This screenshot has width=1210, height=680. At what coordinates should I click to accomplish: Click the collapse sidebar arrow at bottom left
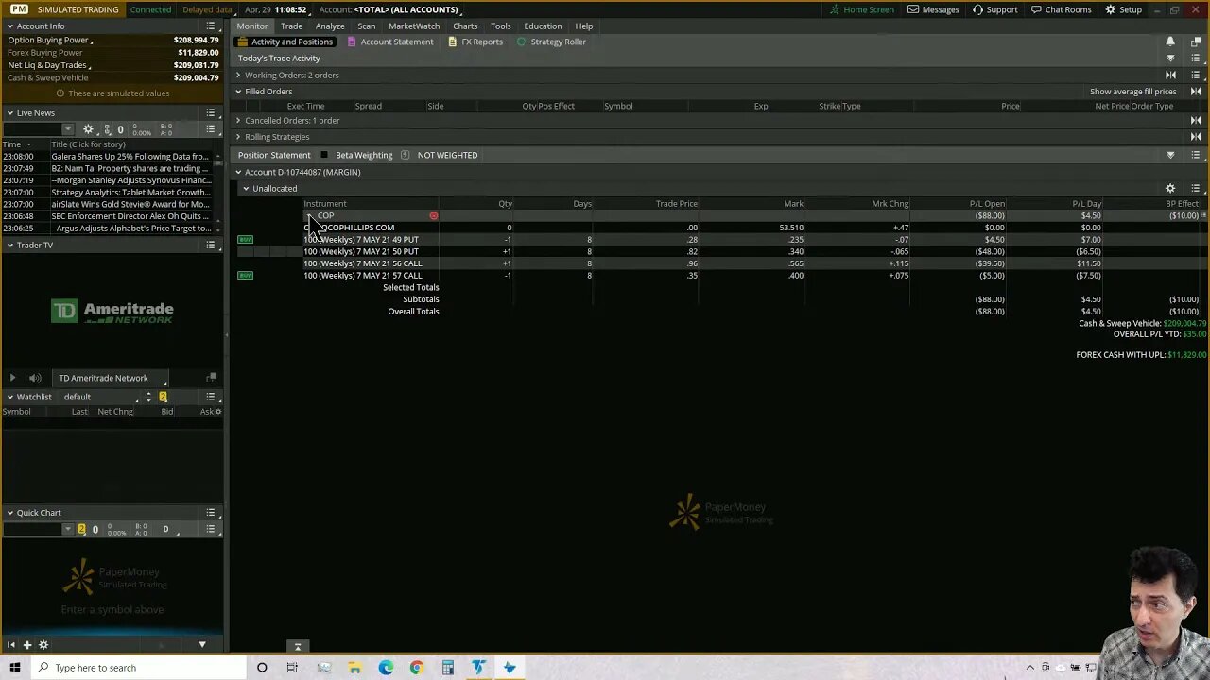[11, 645]
